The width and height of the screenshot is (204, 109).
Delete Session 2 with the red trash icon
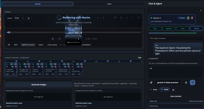click(192, 18)
